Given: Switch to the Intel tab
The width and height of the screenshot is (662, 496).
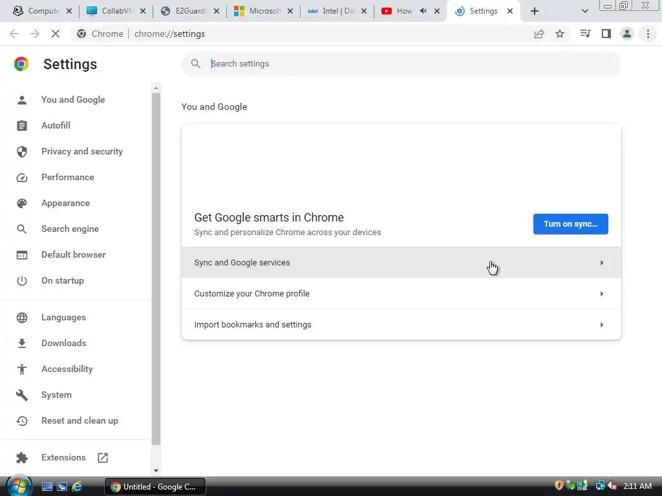Looking at the screenshot, I should (x=336, y=11).
